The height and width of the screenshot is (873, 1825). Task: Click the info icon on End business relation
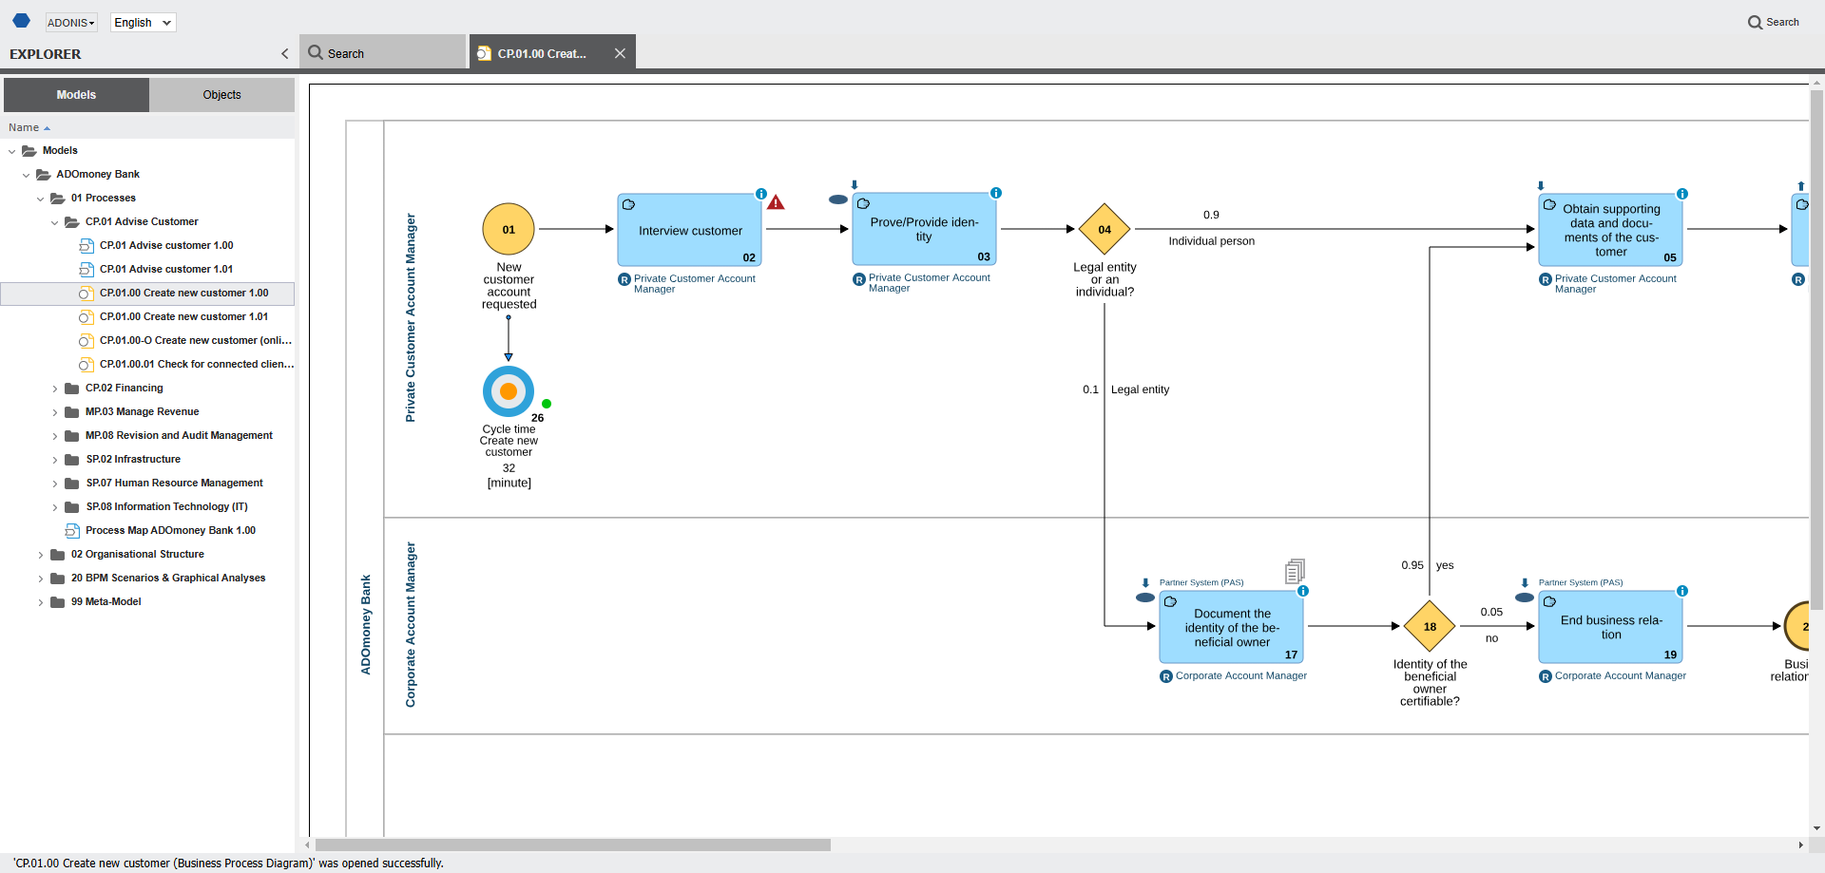point(1681,591)
